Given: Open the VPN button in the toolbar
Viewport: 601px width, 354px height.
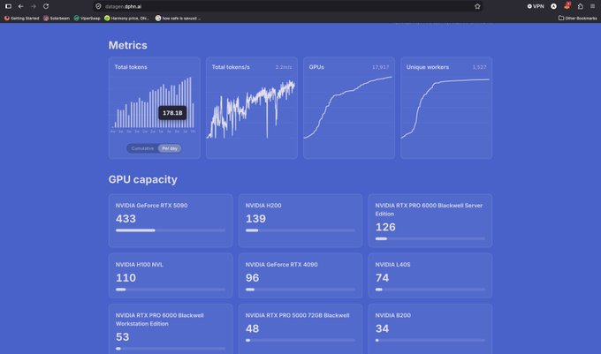Looking at the screenshot, I should (536, 6).
